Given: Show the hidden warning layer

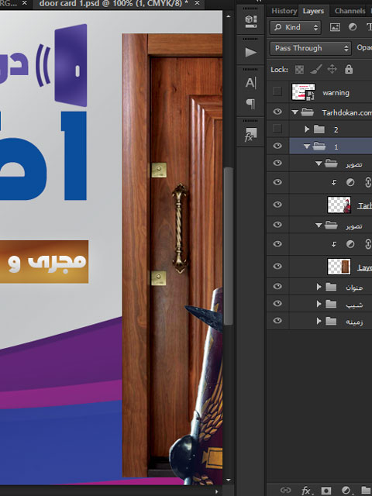Looking at the screenshot, I should (x=277, y=91).
